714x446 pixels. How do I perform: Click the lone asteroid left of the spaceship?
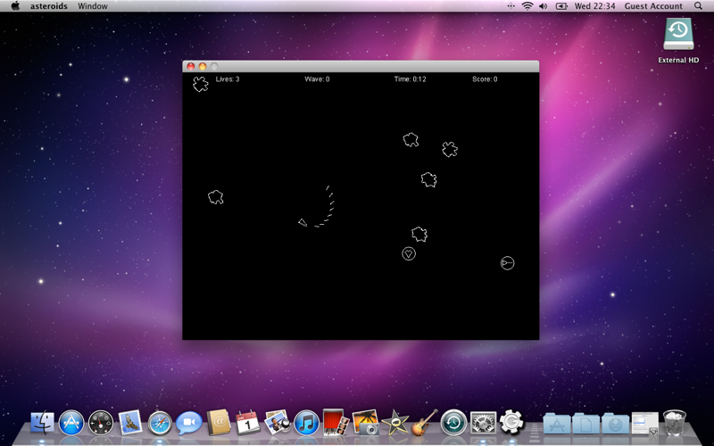216,197
